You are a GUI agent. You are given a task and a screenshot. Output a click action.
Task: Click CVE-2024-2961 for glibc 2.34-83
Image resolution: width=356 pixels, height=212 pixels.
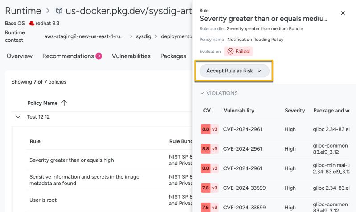[242, 129]
